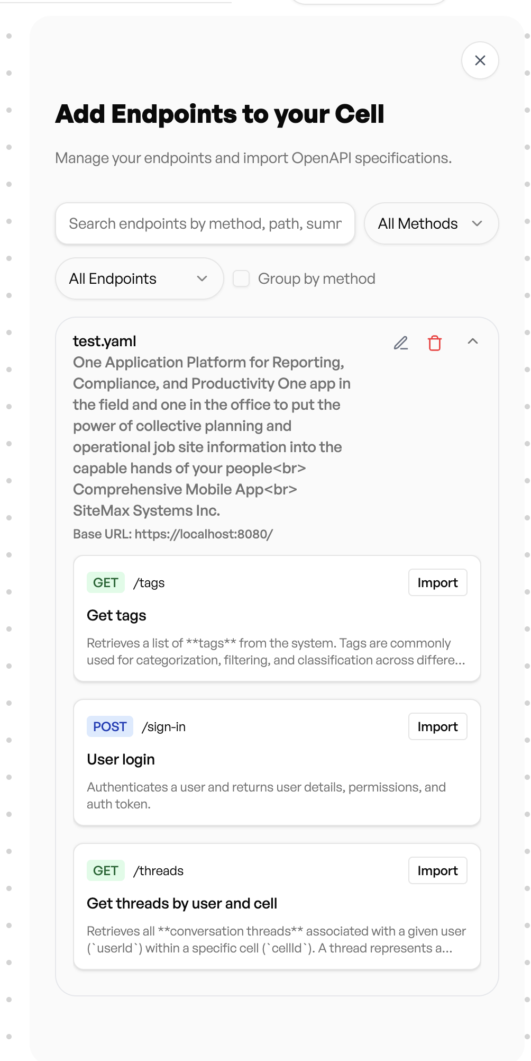
Task: Import the GET /tags endpoint
Action: [437, 582]
